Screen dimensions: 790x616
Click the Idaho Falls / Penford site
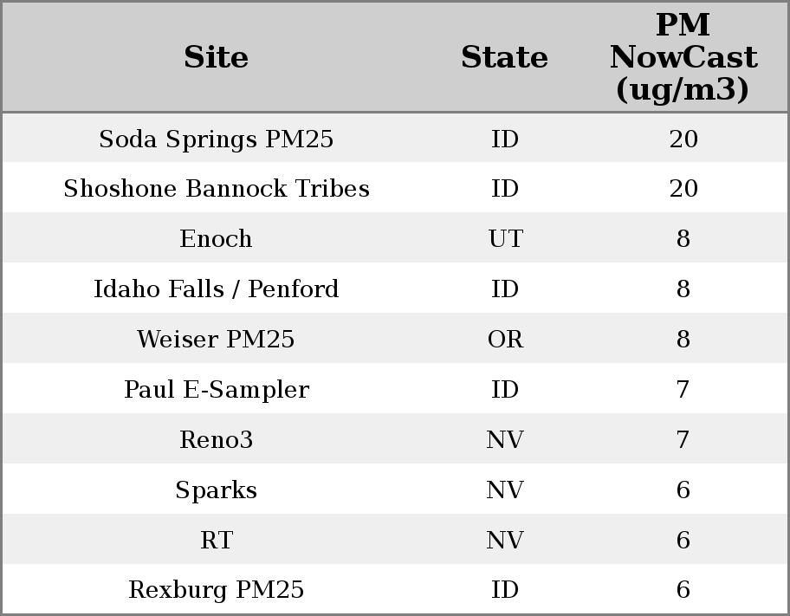(x=216, y=289)
